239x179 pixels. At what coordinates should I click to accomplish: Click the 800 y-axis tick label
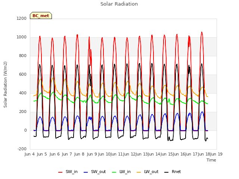[x=23, y=56]
